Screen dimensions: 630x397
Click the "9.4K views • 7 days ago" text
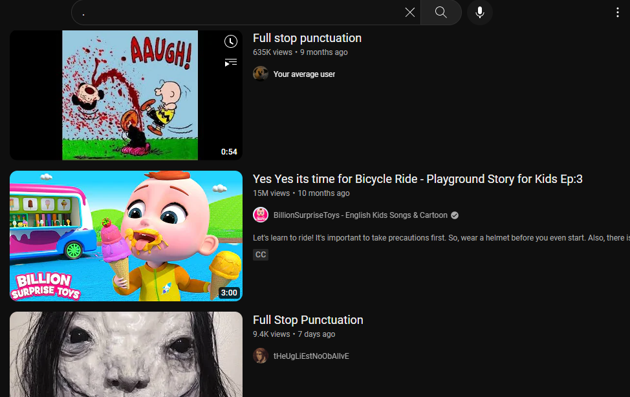[294, 334]
